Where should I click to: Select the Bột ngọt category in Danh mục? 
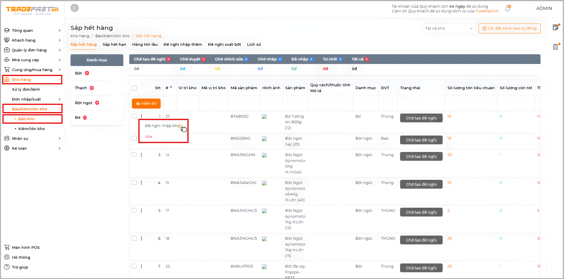[83, 103]
